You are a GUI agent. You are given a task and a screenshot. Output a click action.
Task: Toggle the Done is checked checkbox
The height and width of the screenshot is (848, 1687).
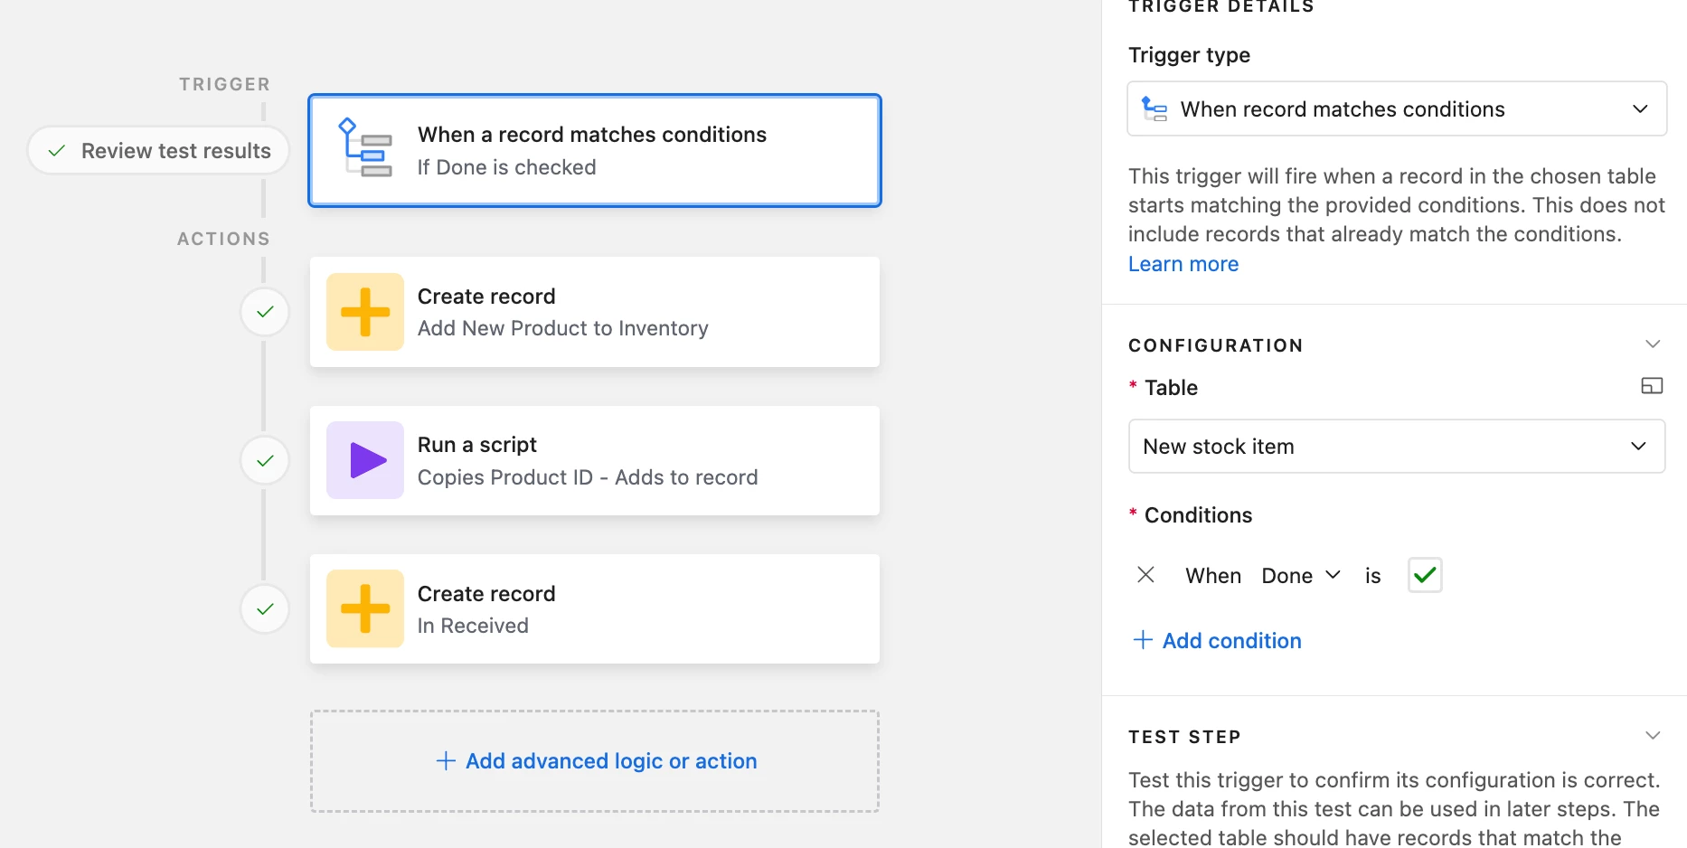(1425, 575)
